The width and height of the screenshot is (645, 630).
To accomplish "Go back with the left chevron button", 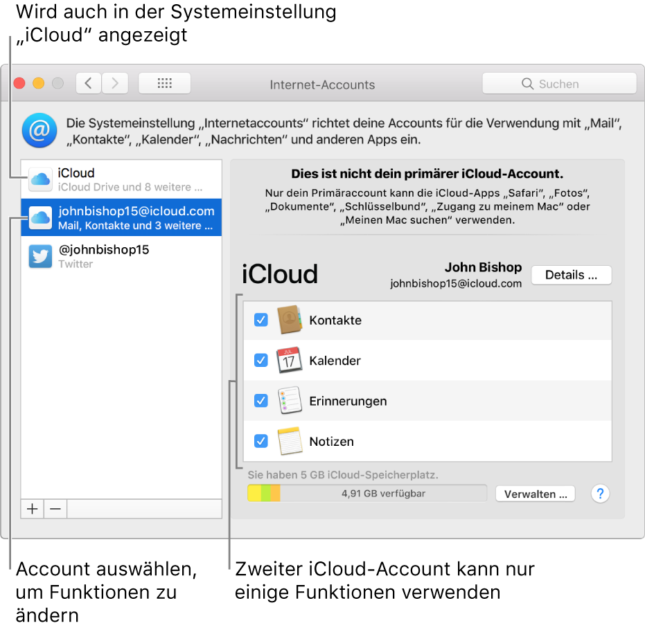I will (89, 84).
